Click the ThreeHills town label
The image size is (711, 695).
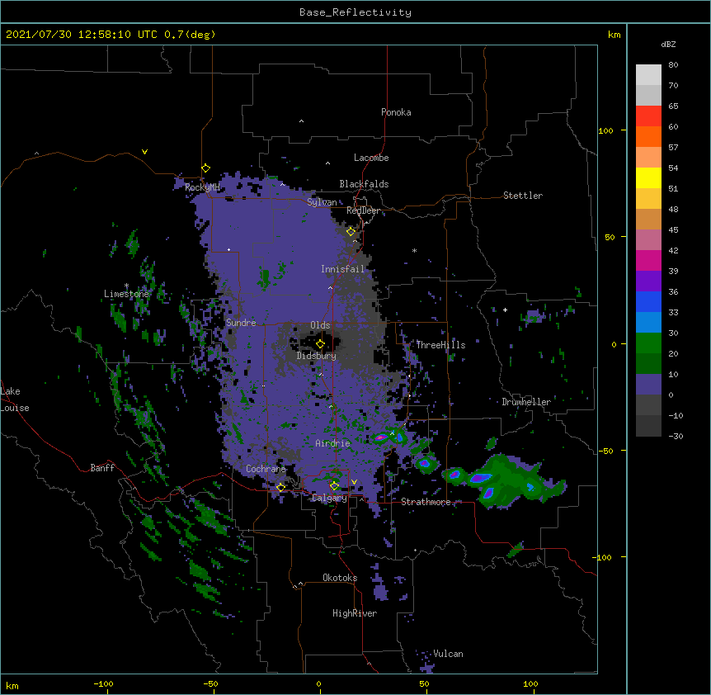coord(440,345)
